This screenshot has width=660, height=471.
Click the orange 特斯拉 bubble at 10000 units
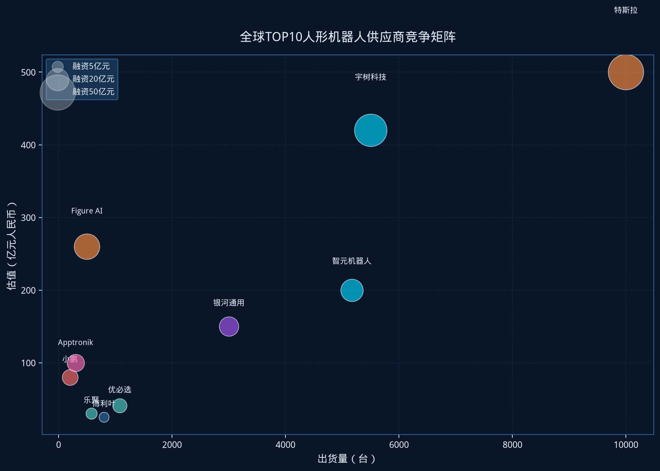click(626, 72)
